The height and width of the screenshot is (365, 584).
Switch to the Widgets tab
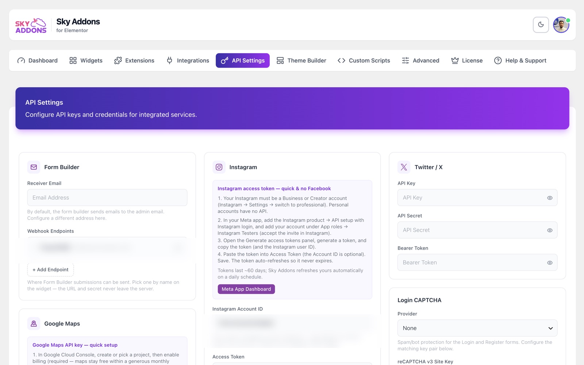pos(86,61)
